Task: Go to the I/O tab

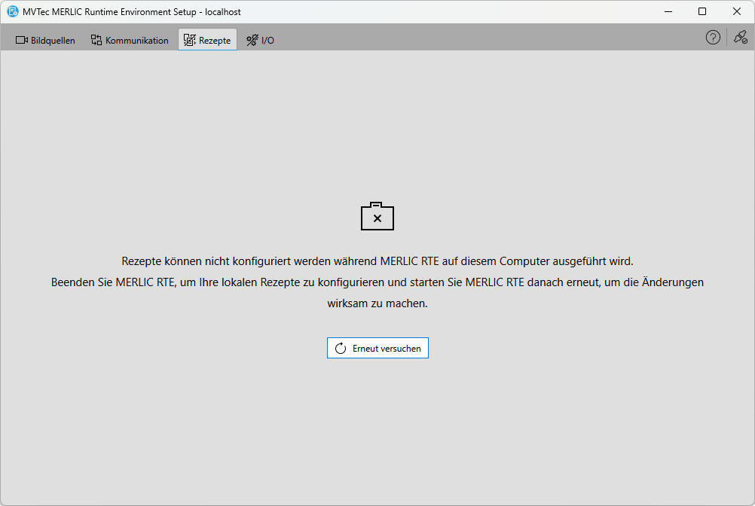Action: pos(267,41)
